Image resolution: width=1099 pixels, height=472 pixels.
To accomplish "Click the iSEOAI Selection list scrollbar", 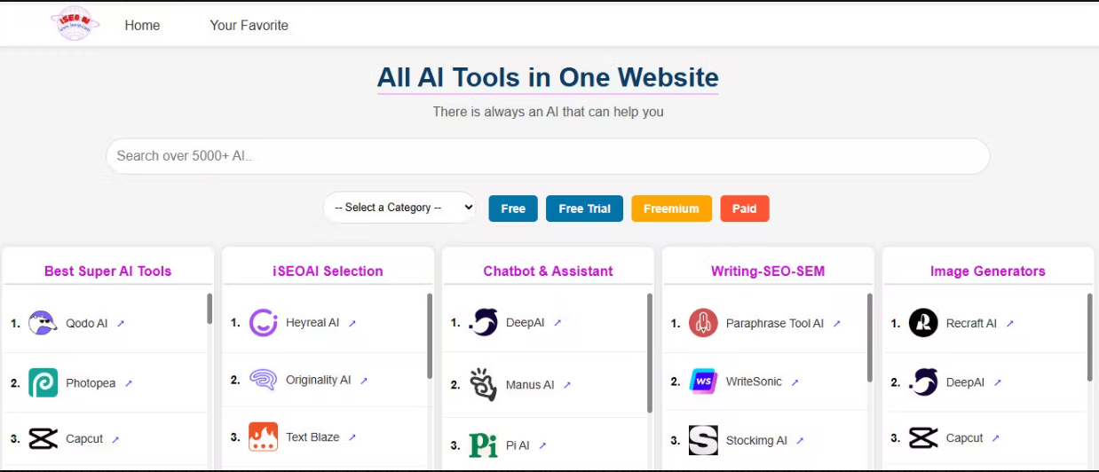I will point(430,335).
